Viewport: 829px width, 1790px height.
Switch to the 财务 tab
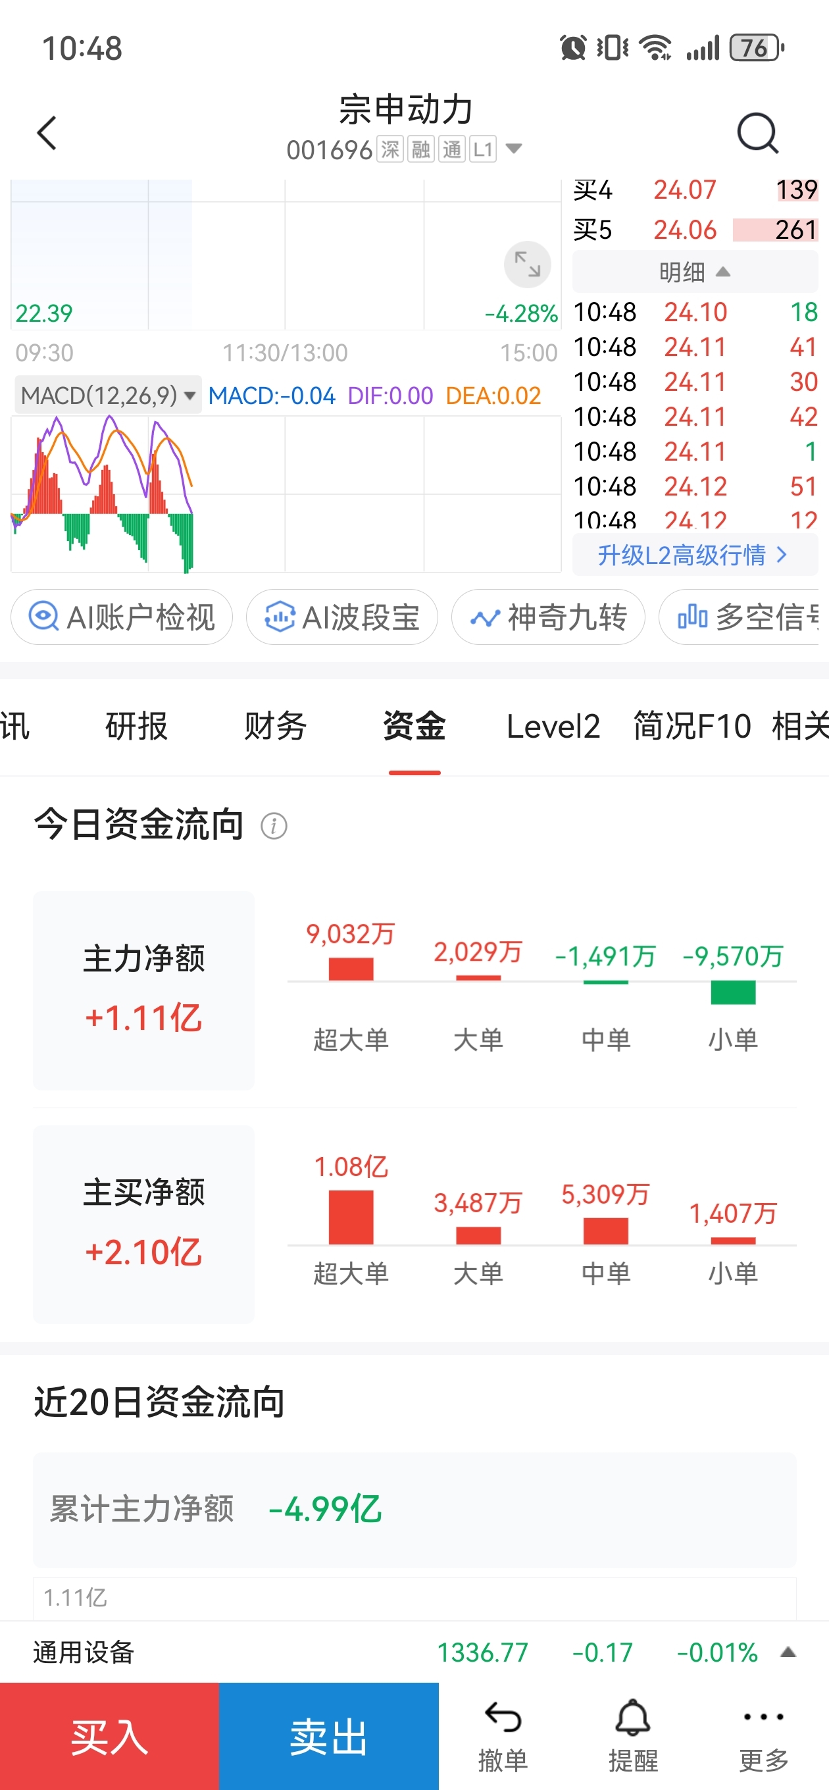(x=275, y=726)
